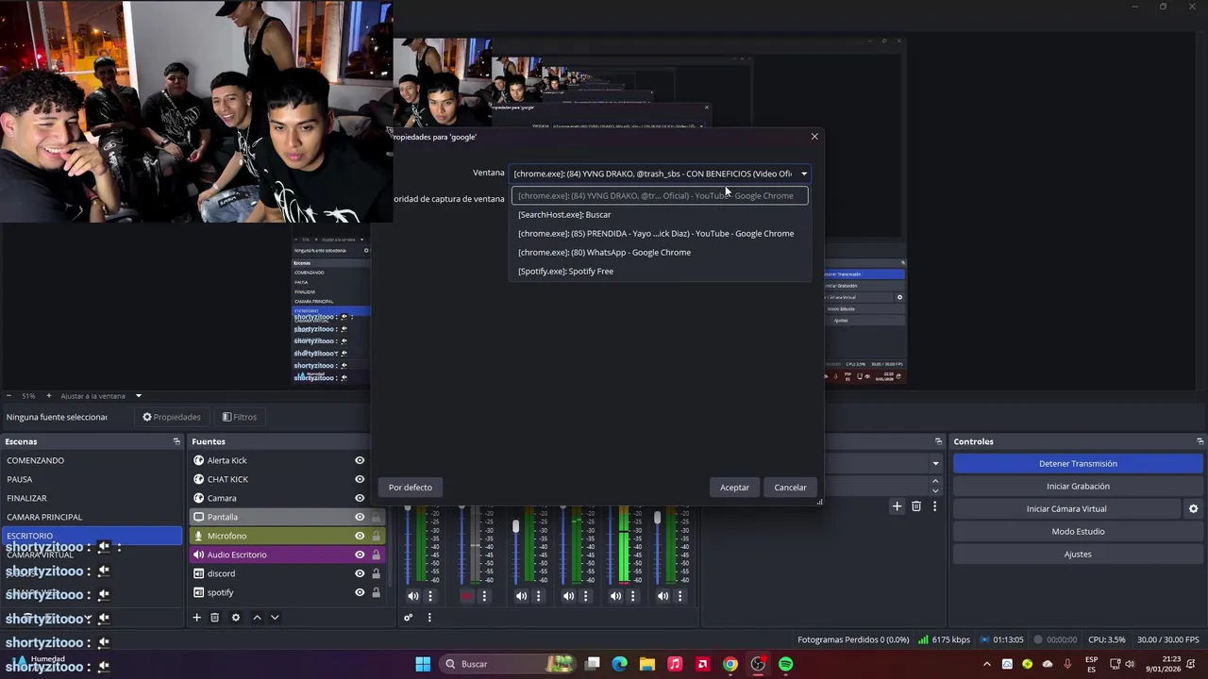Screen dimensions: 1208x679
Task: Open OBS Ajustes settings
Action: pyautogui.click(x=1078, y=554)
